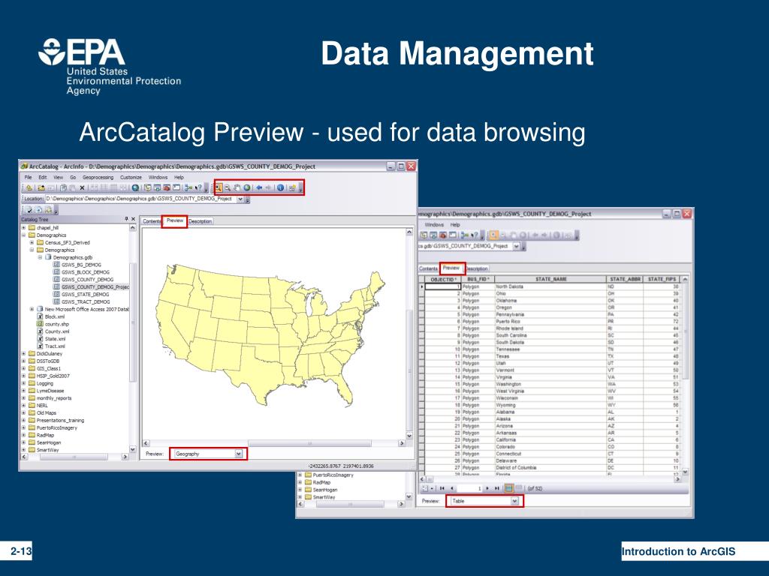Click map preview horizontal scrollbar

(273, 443)
